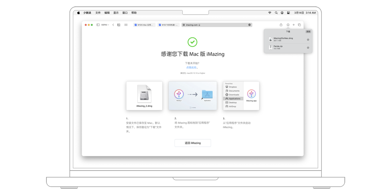
Task: Click the green checkmark circle
Action: 192,42
